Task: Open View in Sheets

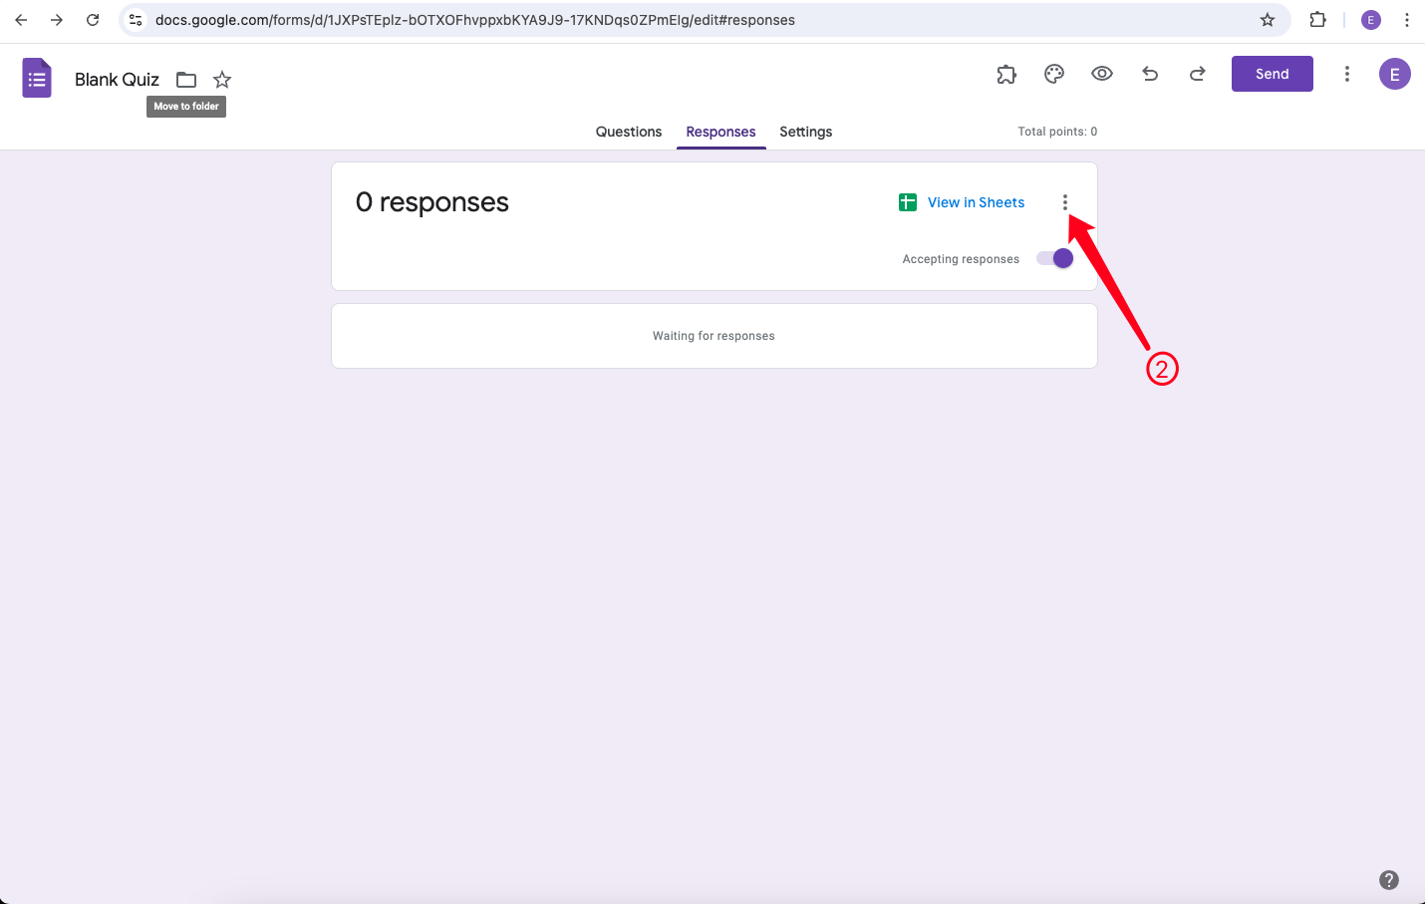Action: coord(976,201)
